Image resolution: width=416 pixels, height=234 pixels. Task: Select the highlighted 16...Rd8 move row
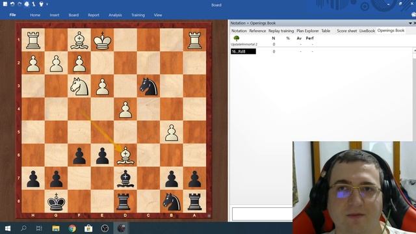pyautogui.click(x=243, y=51)
